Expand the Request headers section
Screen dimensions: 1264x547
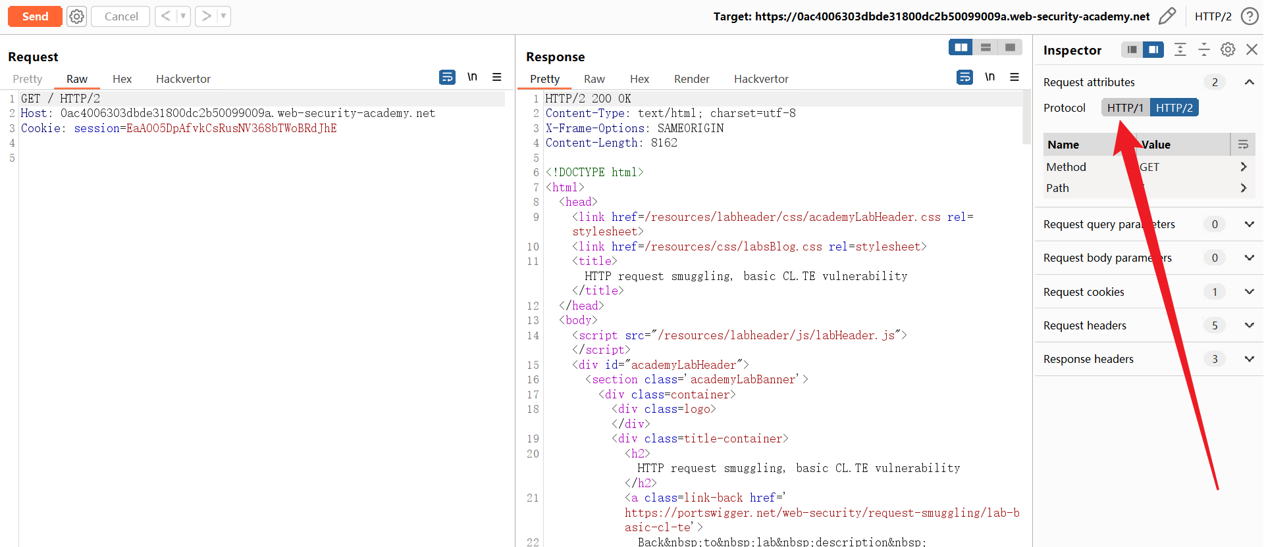(x=1249, y=325)
